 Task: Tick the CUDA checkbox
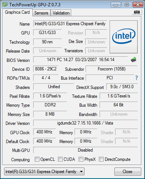(x=60, y=159)
